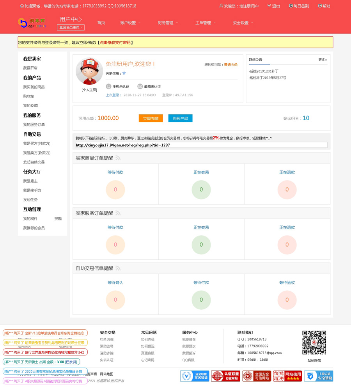Click RSS icon beside 买家服务订单提醒
351x387 pixels.
click(118, 213)
